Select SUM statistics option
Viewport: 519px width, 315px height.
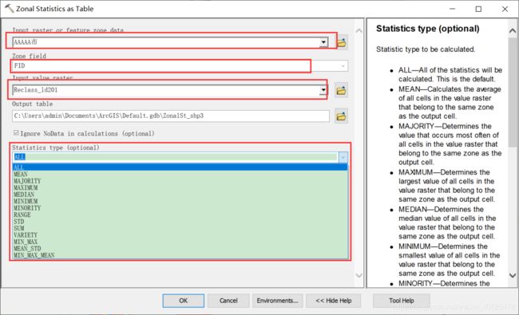coord(180,228)
